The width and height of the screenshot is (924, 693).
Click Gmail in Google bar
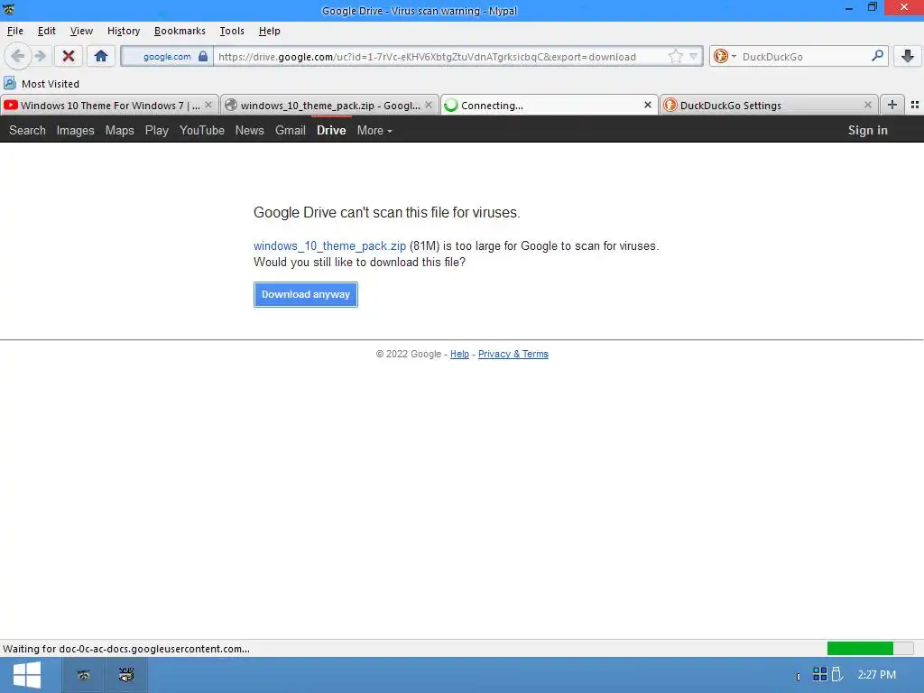click(x=290, y=130)
